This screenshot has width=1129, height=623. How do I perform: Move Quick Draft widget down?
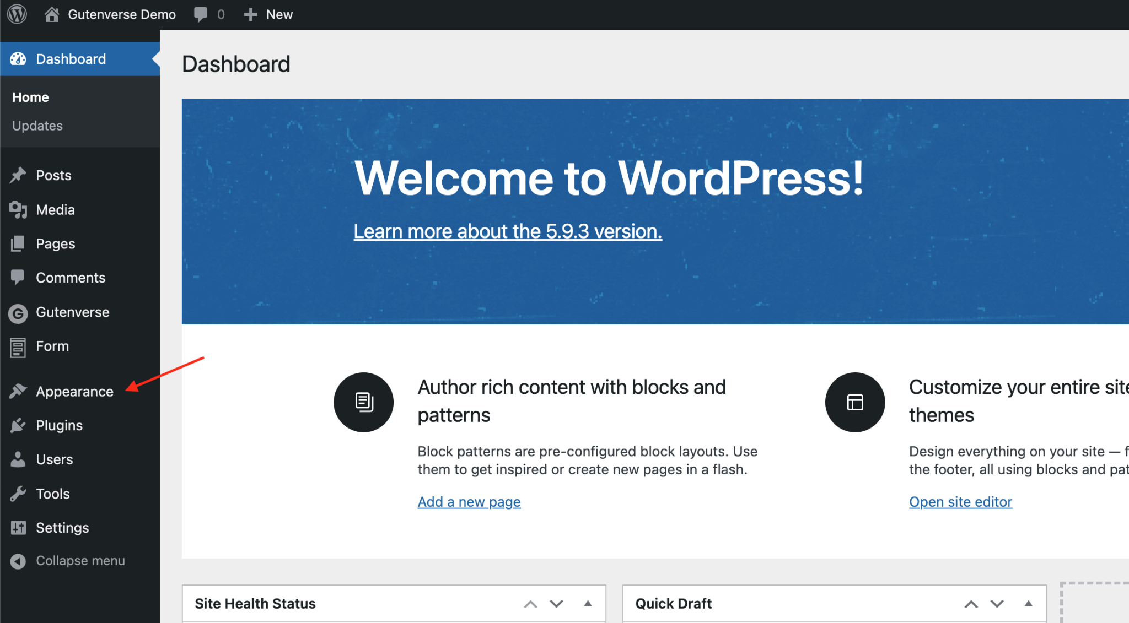[997, 603]
